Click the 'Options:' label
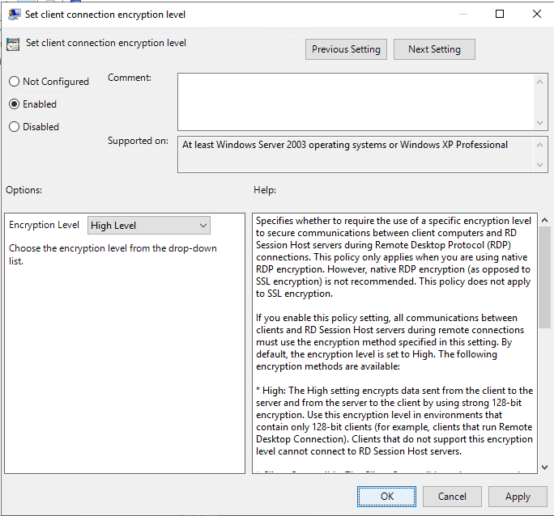This screenshot has height=516, width=554. (23, 190)
